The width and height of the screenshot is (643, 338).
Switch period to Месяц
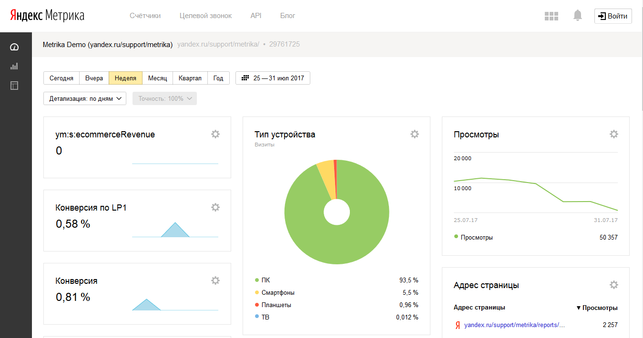pos(157,78)
